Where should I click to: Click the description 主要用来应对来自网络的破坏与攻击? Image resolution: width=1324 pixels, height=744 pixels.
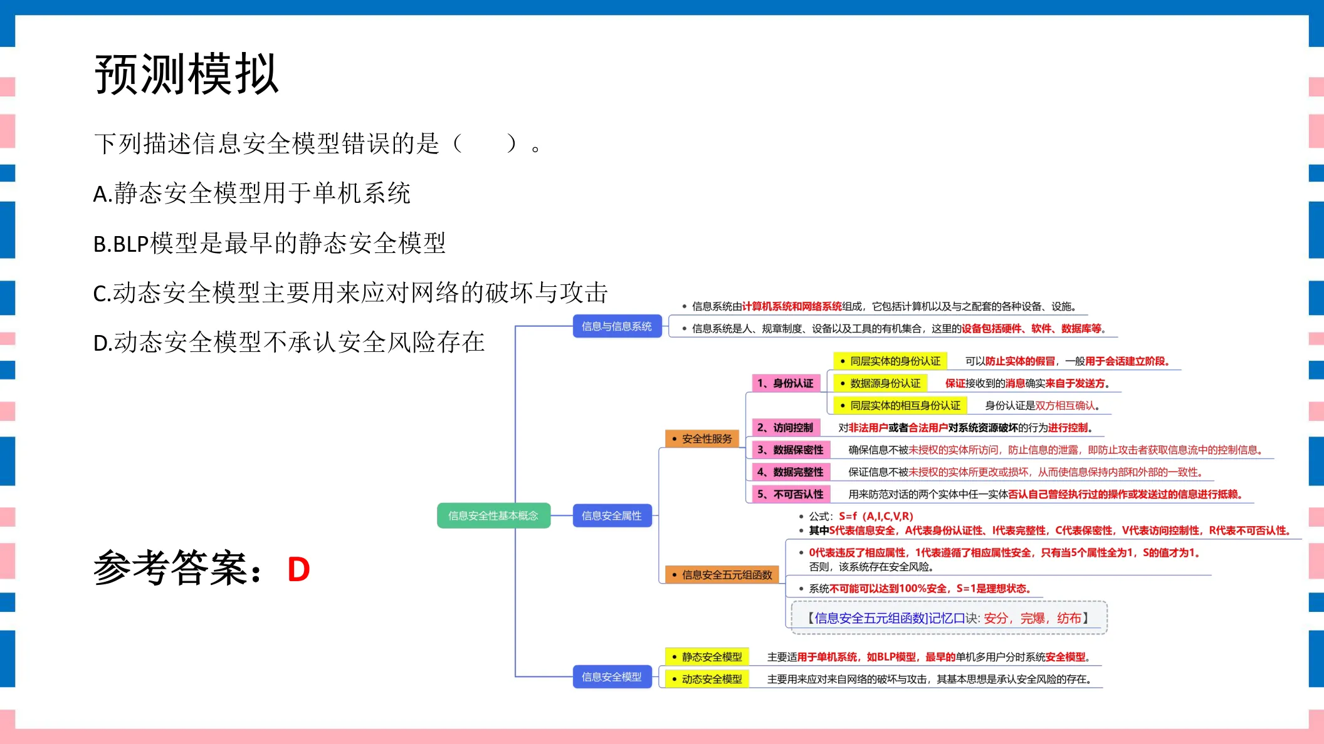point(929,678)
